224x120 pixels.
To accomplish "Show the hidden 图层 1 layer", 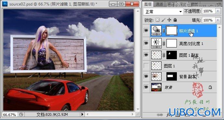I will tap(146, 66).
